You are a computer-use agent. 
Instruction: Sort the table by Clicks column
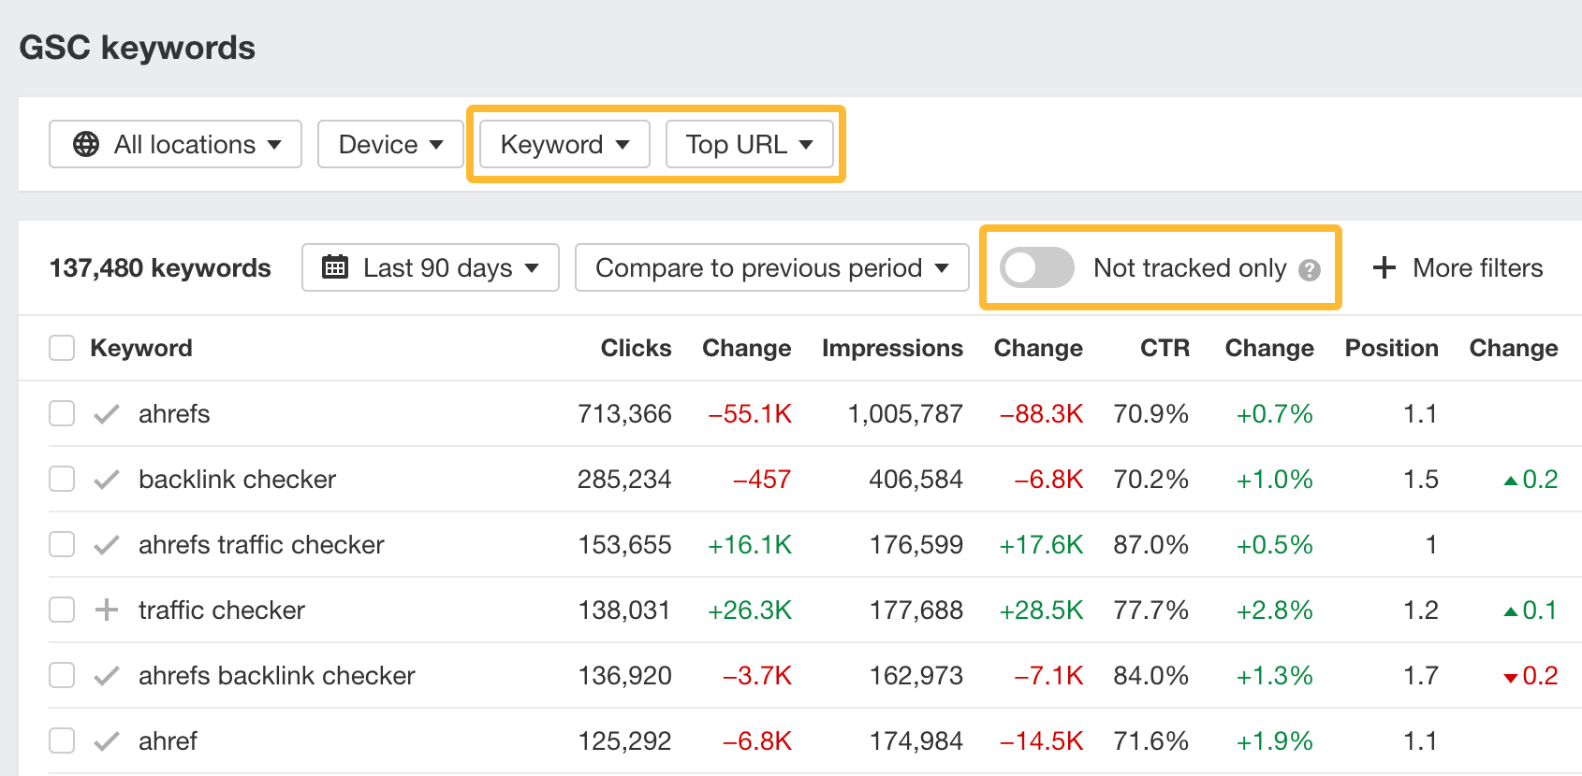(636, 349)
